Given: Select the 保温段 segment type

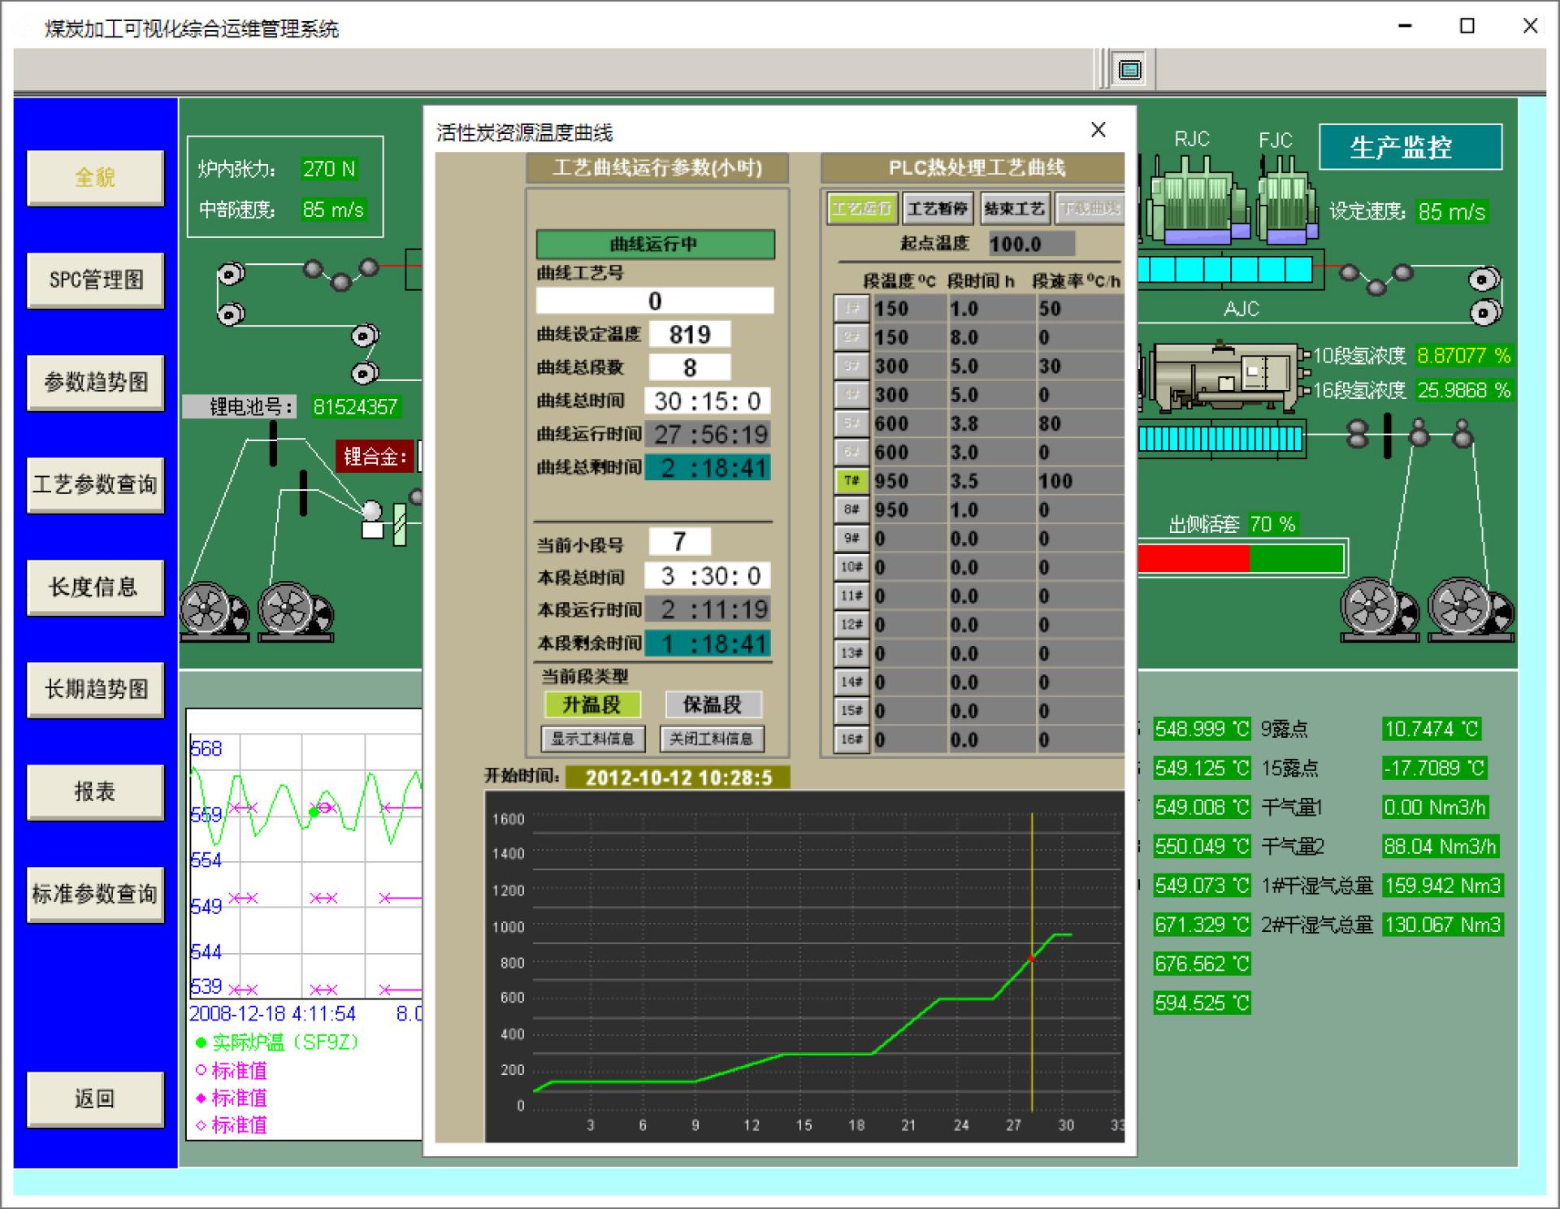Looking at the screenshot, I should point(713,704).
